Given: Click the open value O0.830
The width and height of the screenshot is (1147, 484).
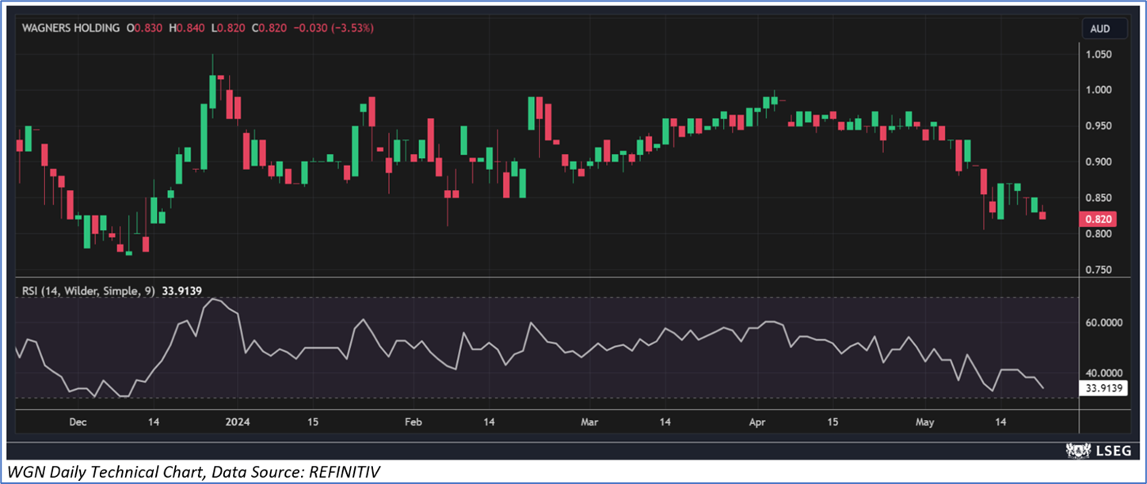Looking at the screenshot, I should [145, 28].
